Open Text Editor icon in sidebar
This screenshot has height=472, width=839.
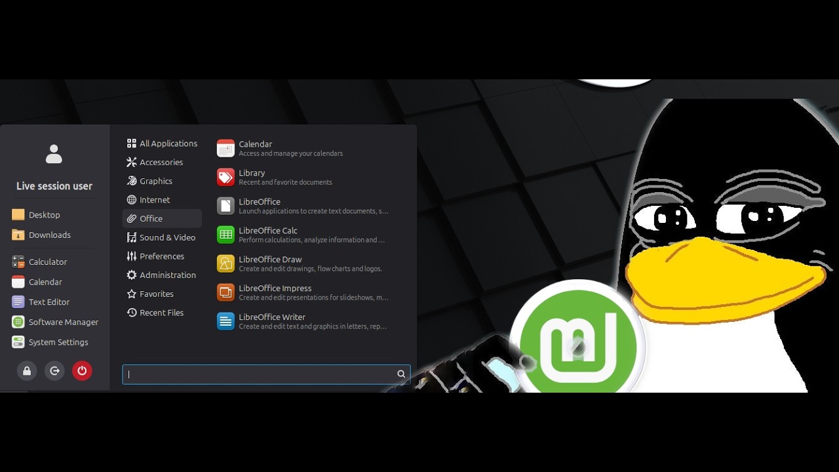(x=18, y=302)
